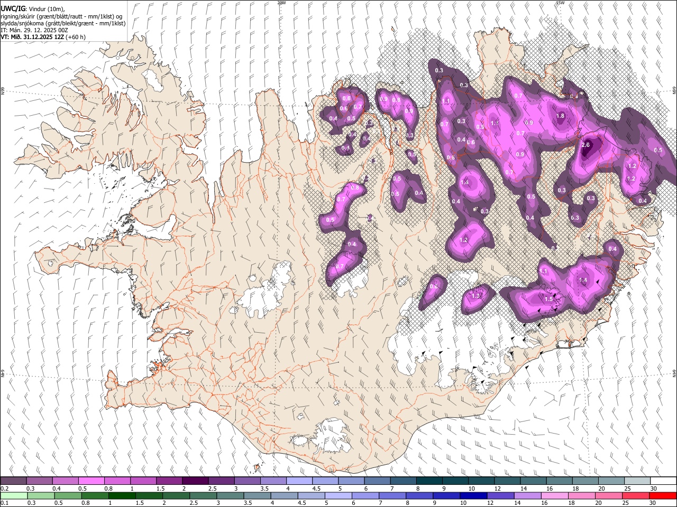Click the 16–18 light pink rain legend swatch
The width and height of the screenshot is (677, 507).
coord(554,495)
